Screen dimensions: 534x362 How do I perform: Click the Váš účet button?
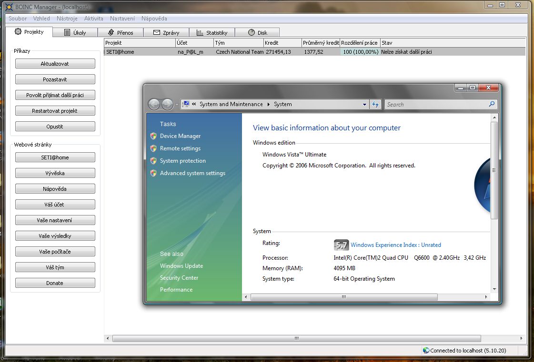click(x=55, y=204)
